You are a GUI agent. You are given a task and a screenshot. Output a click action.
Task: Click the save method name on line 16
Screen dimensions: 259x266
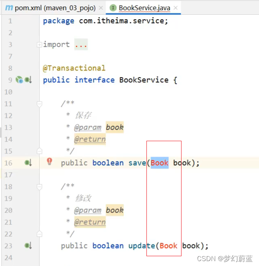(x=137, y=163)
